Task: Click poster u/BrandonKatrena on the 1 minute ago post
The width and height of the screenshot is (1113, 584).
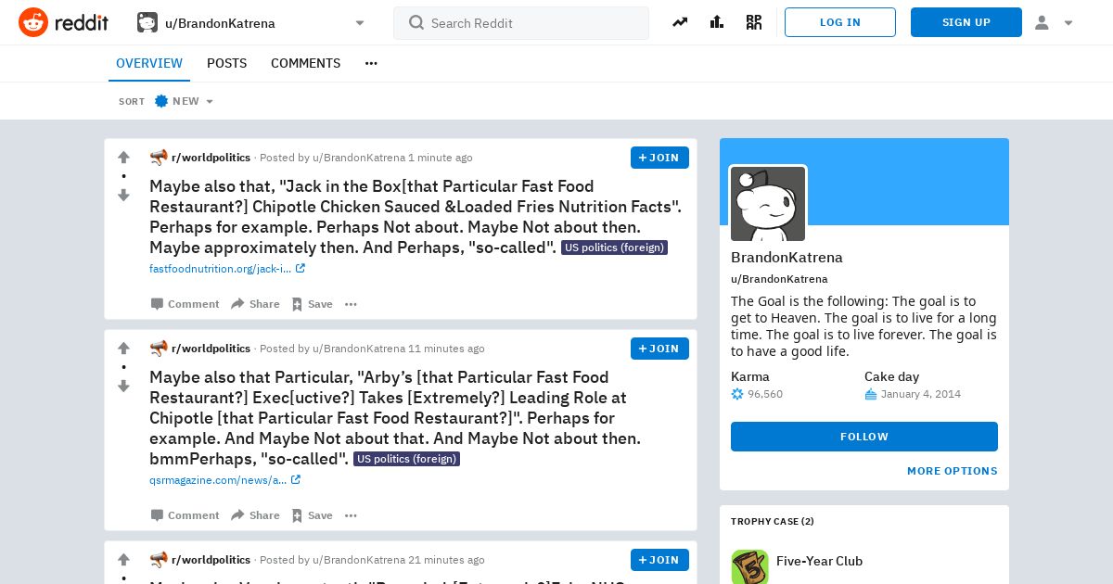Action: (x=359, y=158)
